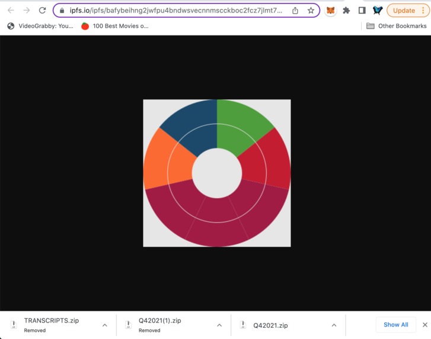Open the VideoGrabby bookmark
Viewport: 431px width, 339px height.
(40, 26)
